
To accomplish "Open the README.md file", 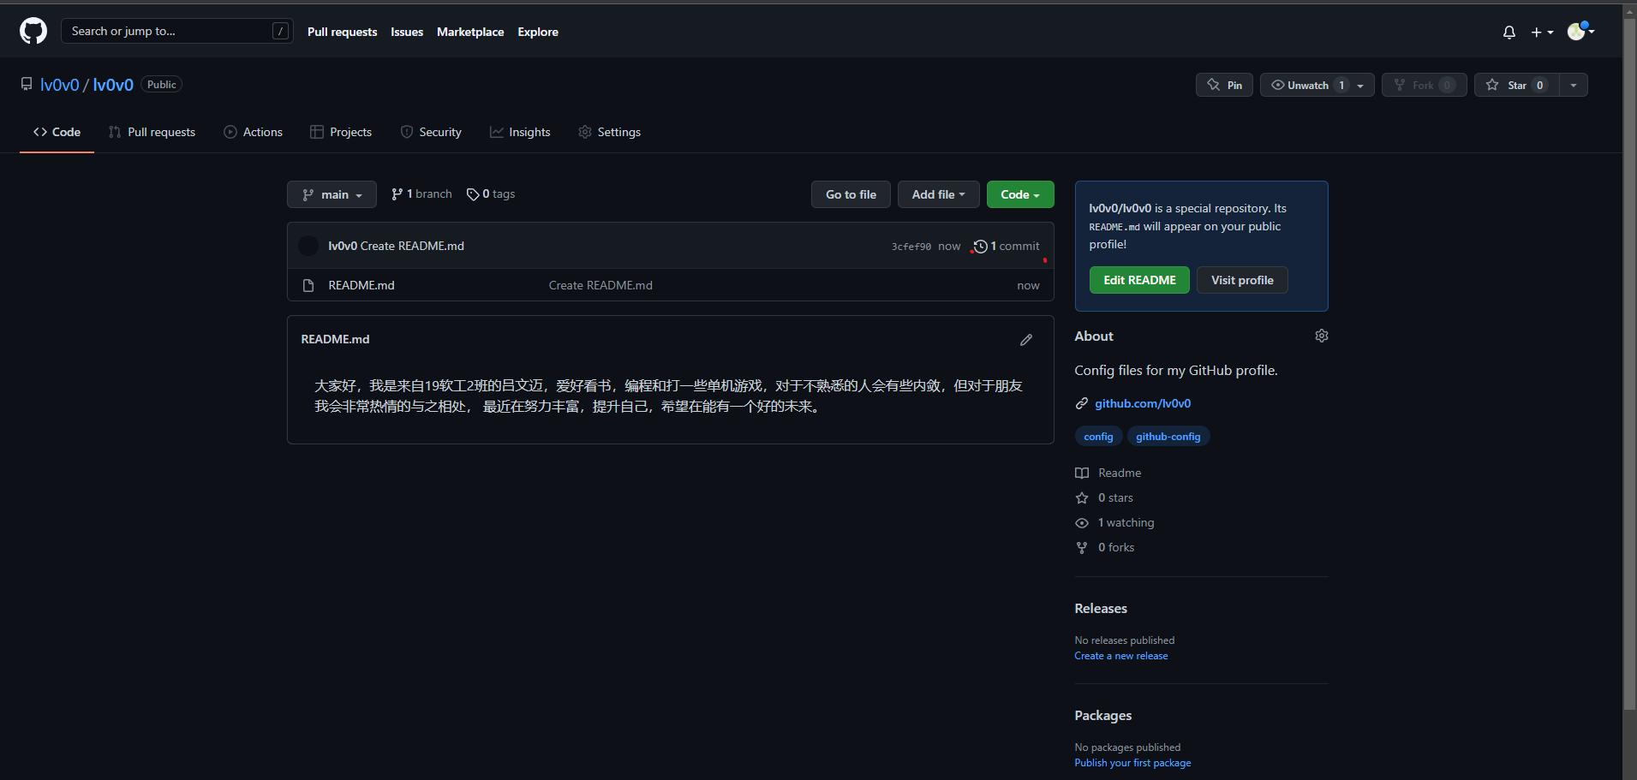I will [361, 285].
